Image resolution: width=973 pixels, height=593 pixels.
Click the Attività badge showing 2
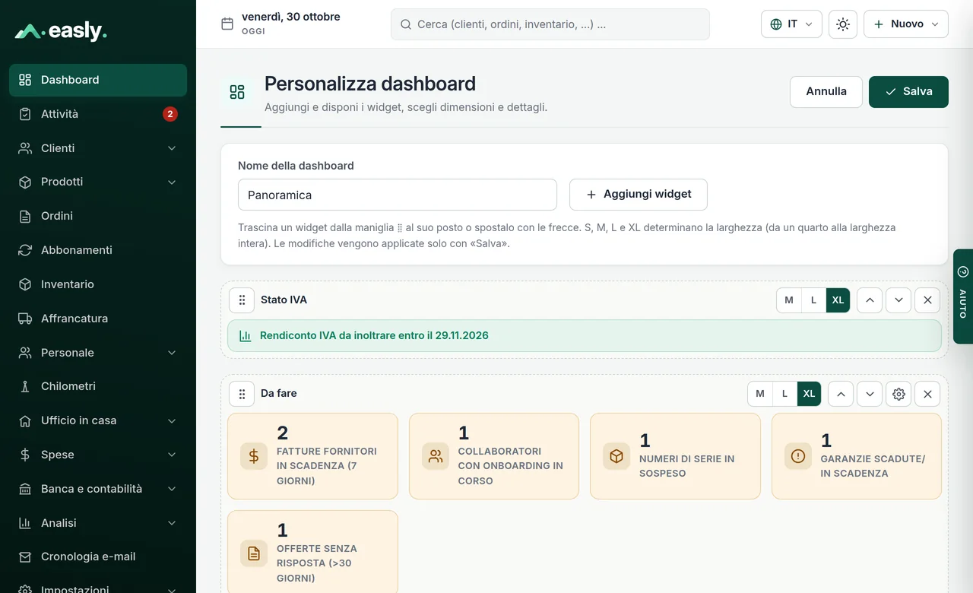pos(170,114)
